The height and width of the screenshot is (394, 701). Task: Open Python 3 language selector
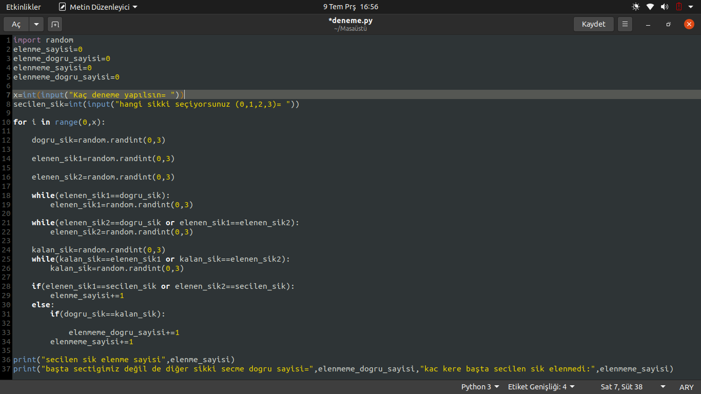(x=480, y=387)
